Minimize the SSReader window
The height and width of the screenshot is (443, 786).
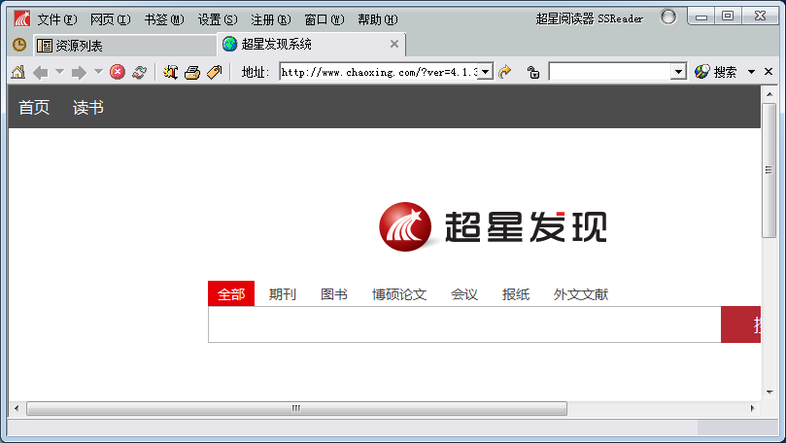point(701,17)
